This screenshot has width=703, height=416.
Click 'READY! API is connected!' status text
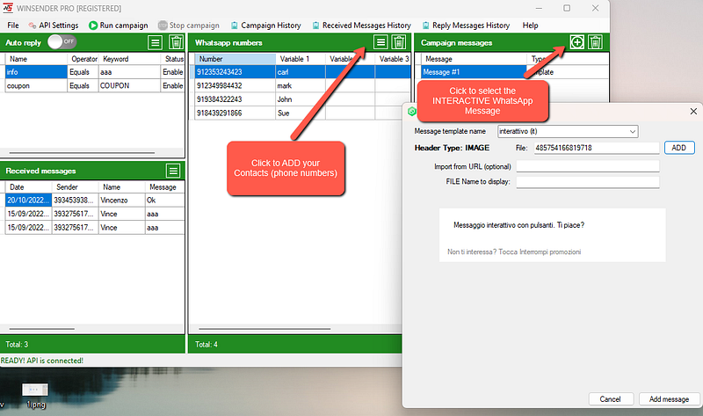41,361
